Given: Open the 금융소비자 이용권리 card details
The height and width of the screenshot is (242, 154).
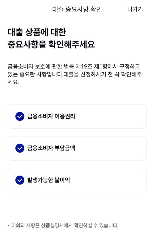Looking at the screenshot, I should [x=77, y=116].
